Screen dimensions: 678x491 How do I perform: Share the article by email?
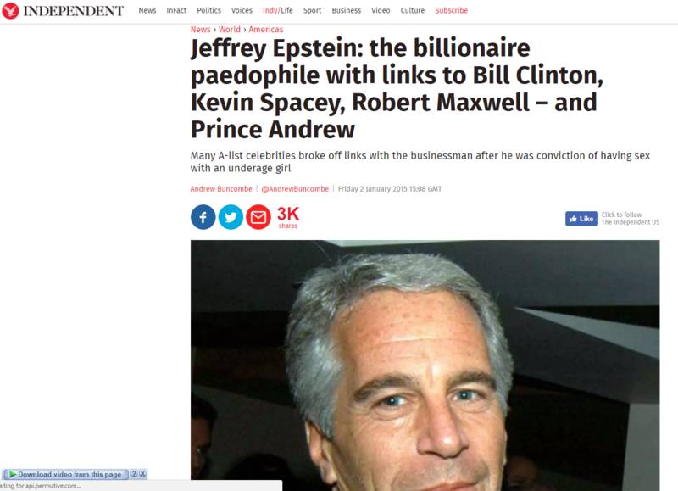[258, 217]
